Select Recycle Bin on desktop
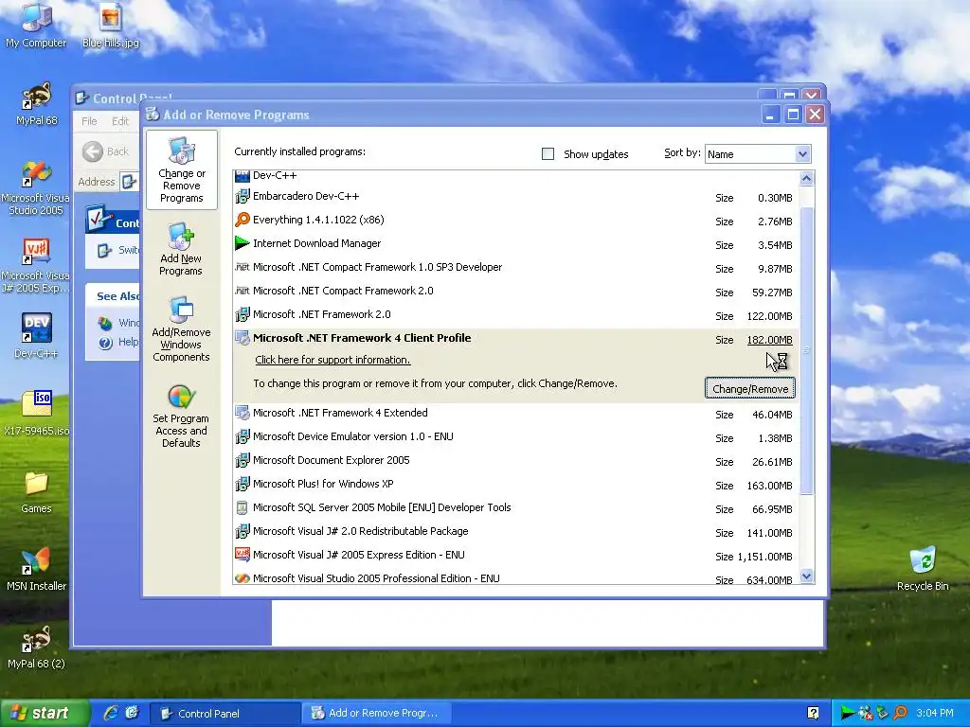 (923, 569)
